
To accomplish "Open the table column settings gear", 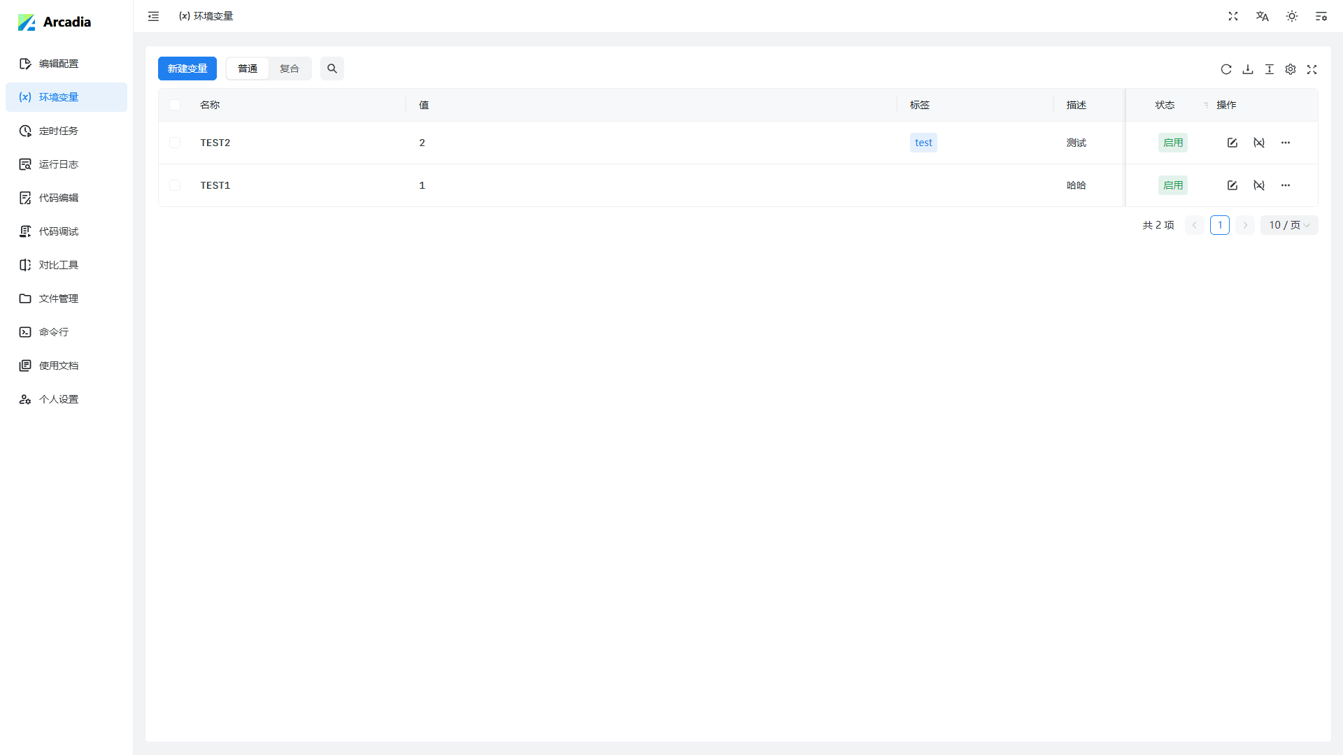I will 1291,69.
